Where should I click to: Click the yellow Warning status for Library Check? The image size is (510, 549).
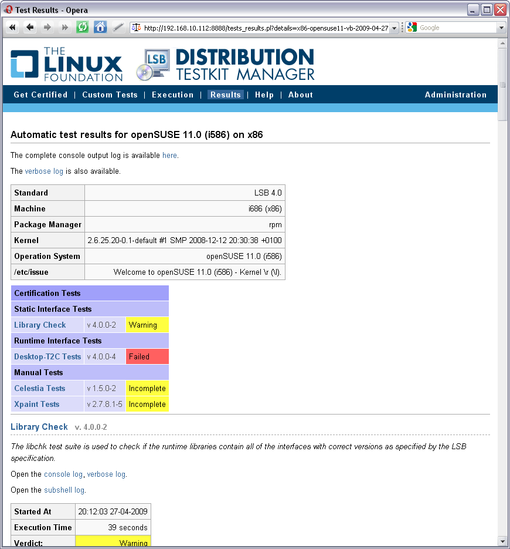pos(147,325)
